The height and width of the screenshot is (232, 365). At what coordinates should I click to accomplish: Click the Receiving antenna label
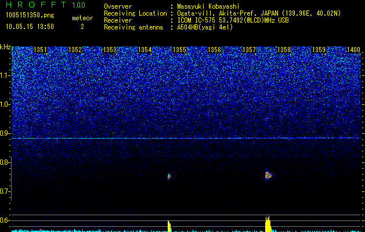tap(133, 27)
